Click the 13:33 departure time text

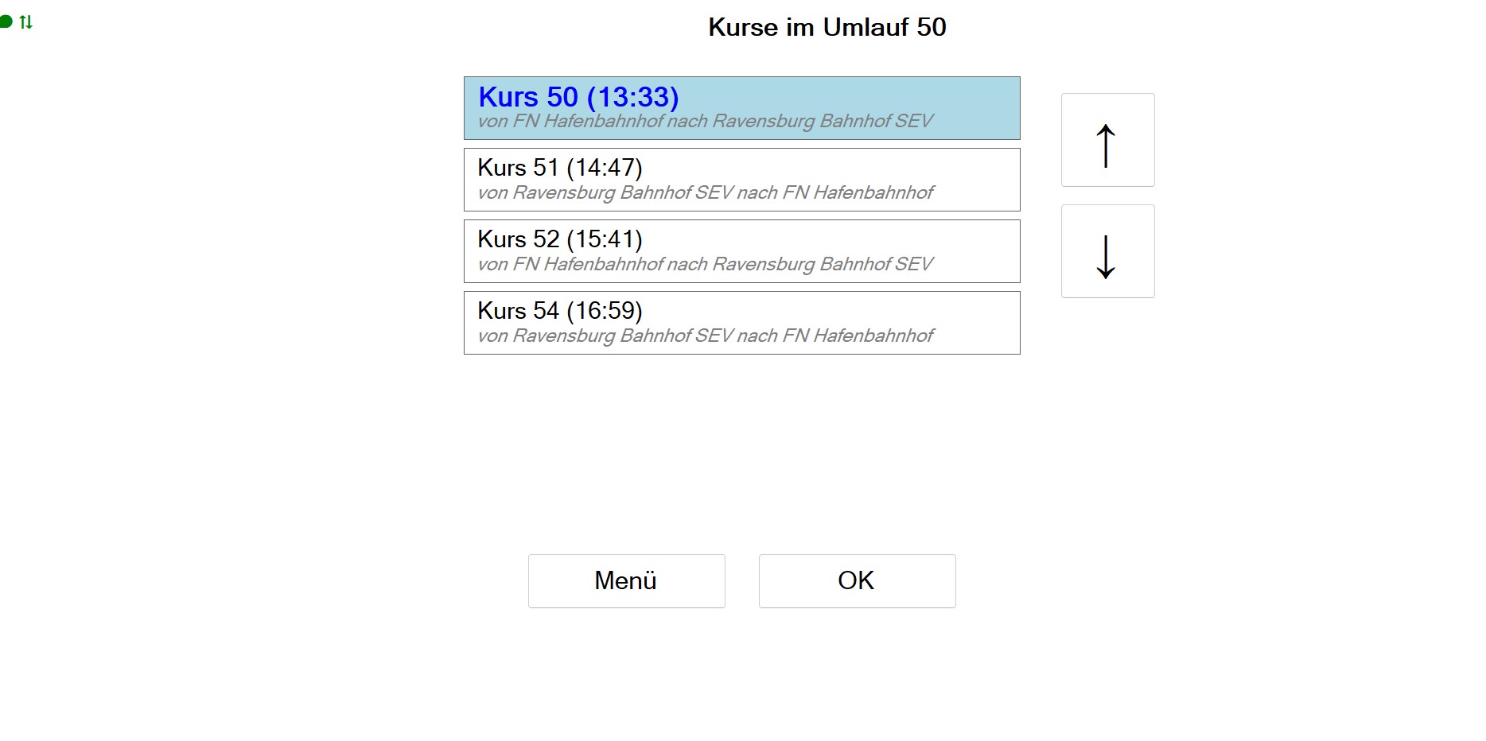click(x=632, y=97)
